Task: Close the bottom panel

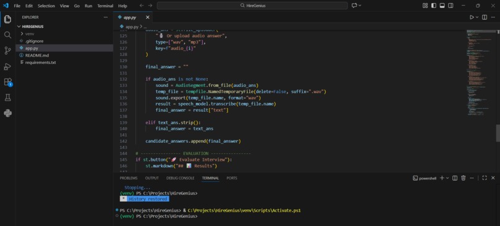Action: click(x=493, y=178)
